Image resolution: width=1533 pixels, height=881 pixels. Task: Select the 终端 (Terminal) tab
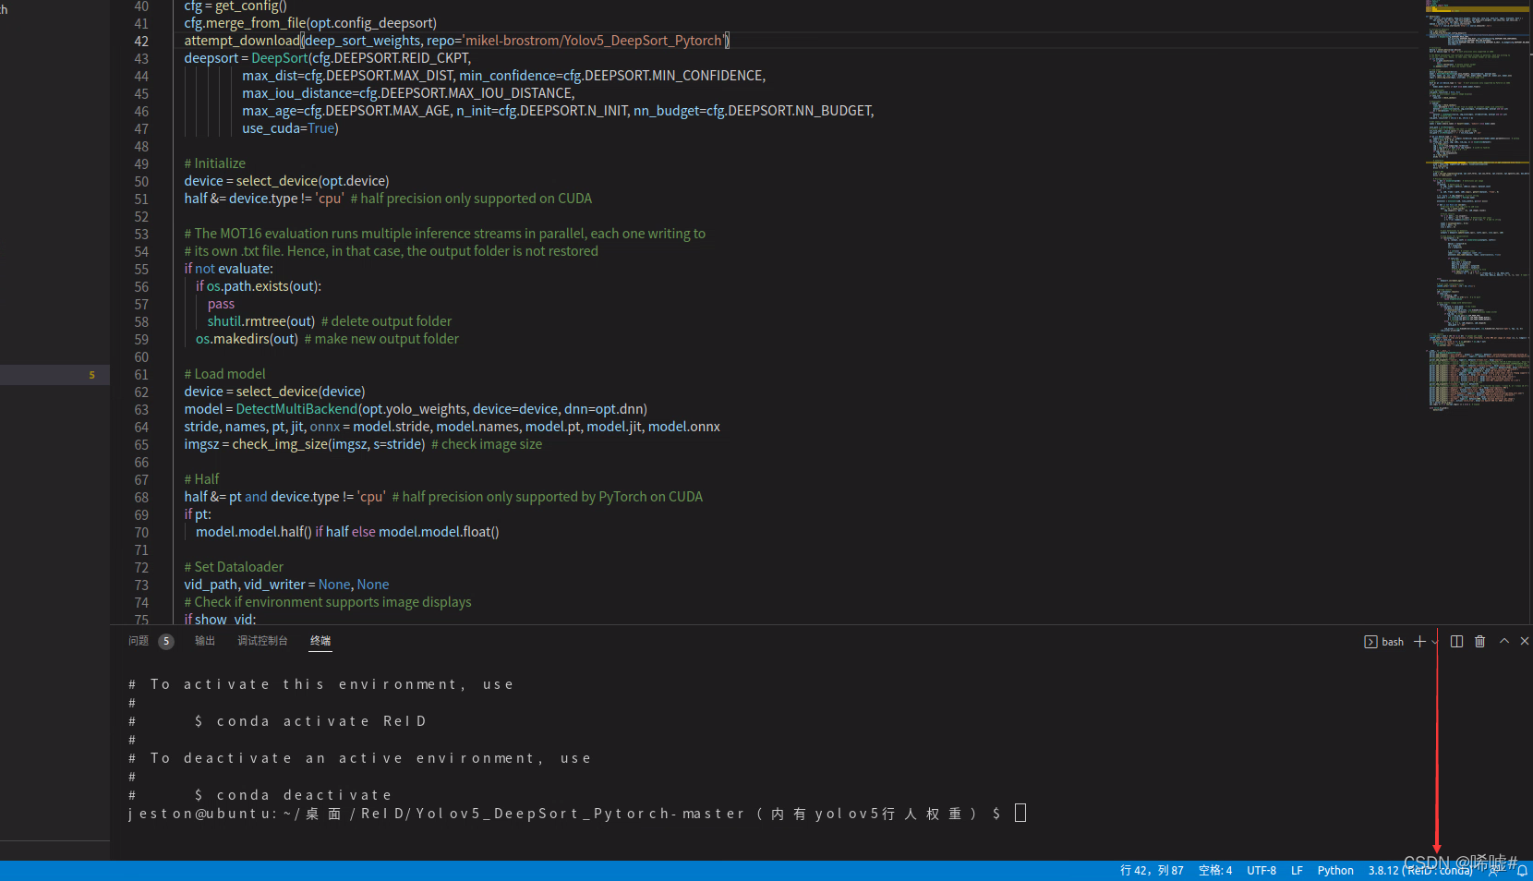pyautogui.click(x=320, y=641)
